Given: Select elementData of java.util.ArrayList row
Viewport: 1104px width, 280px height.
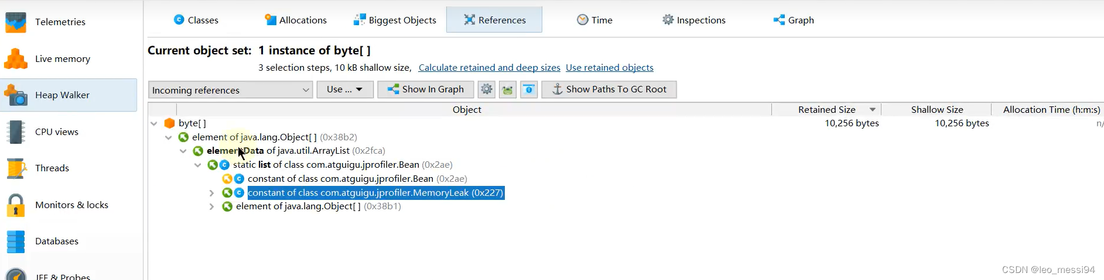Looking at the screenshot, I should coord(296,151).
